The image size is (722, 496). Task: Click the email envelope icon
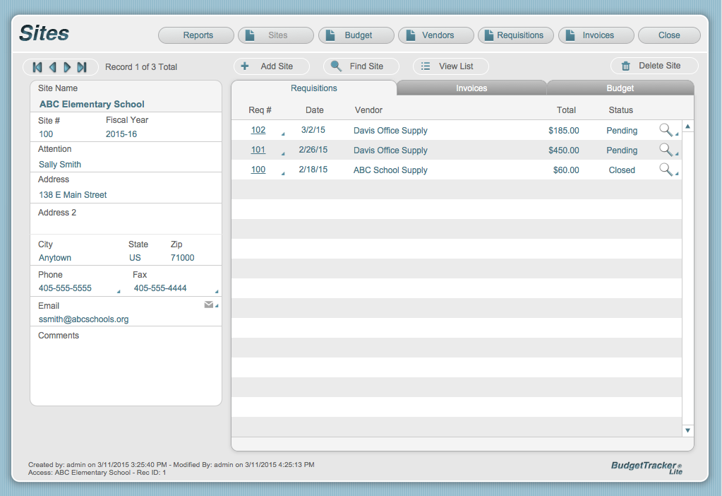coord(209,305)
